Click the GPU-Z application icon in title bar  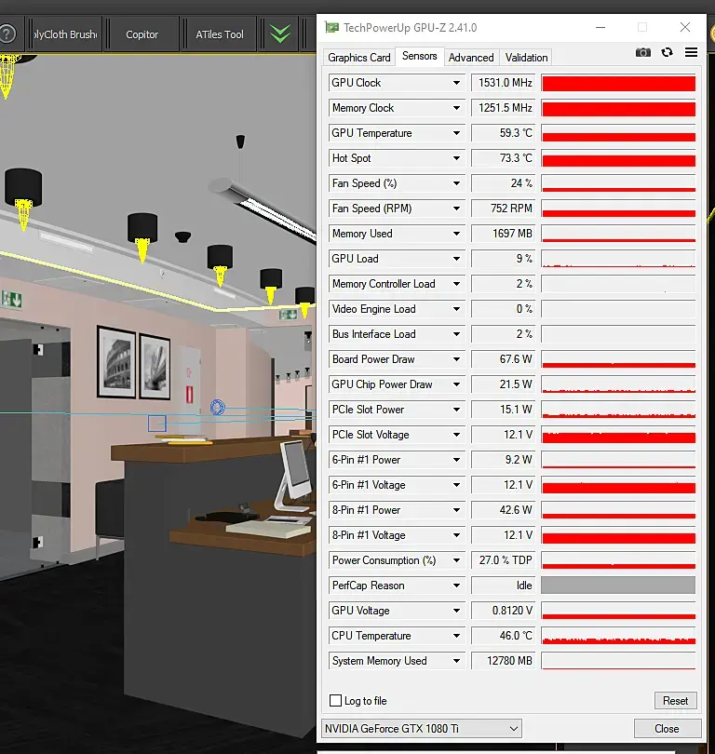[331, 27]
